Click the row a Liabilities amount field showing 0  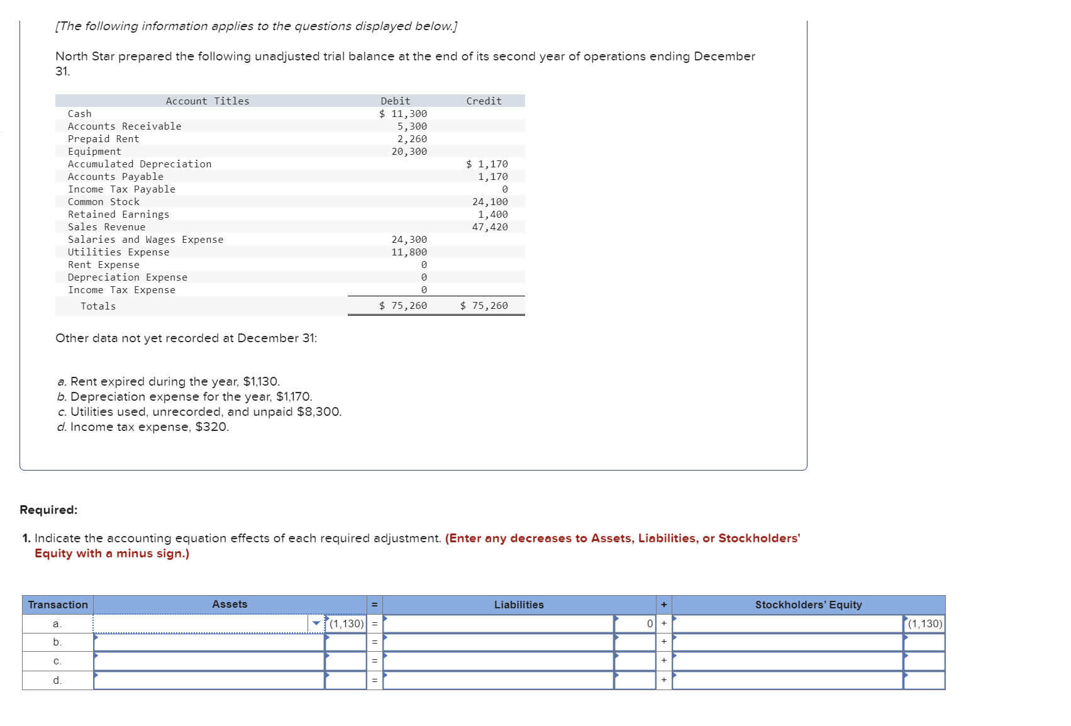tap(635, 623)
